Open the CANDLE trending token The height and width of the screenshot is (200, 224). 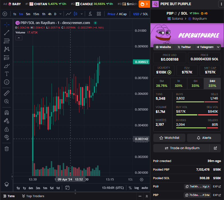92,4
